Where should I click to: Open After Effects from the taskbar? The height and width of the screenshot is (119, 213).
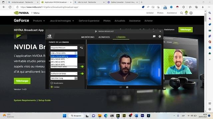tap(142, 116)
